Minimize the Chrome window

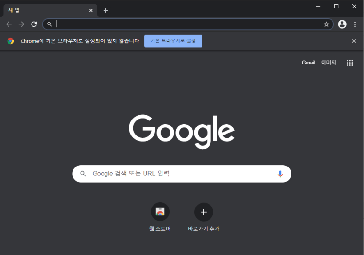pyautogui.click(x=318, y=7)
